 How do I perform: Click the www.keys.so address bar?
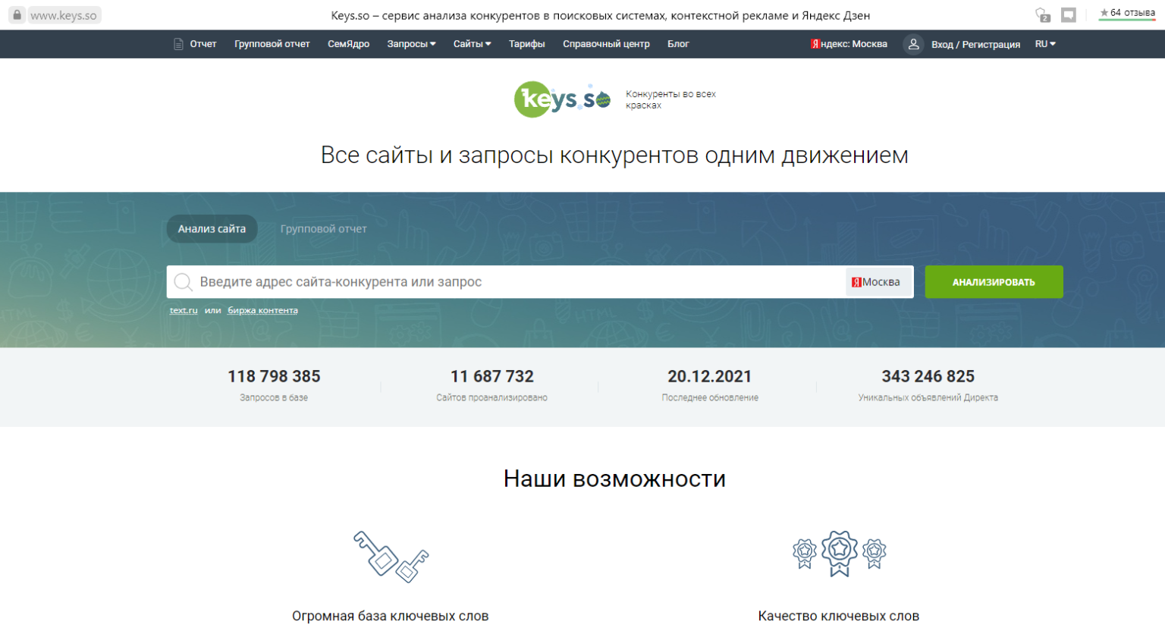click(x=64, y=15)
